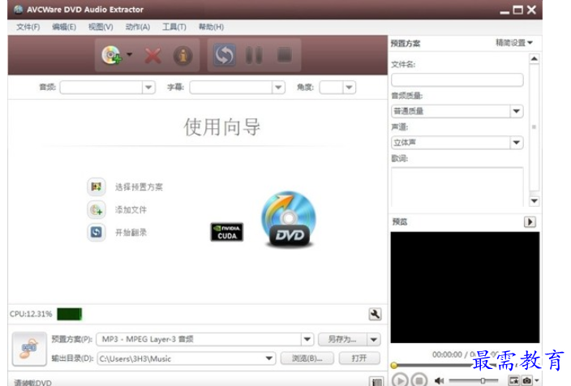Click the MP3 profile icon
The width and height of the screenshot is (571, 386).
coord(29,349)
